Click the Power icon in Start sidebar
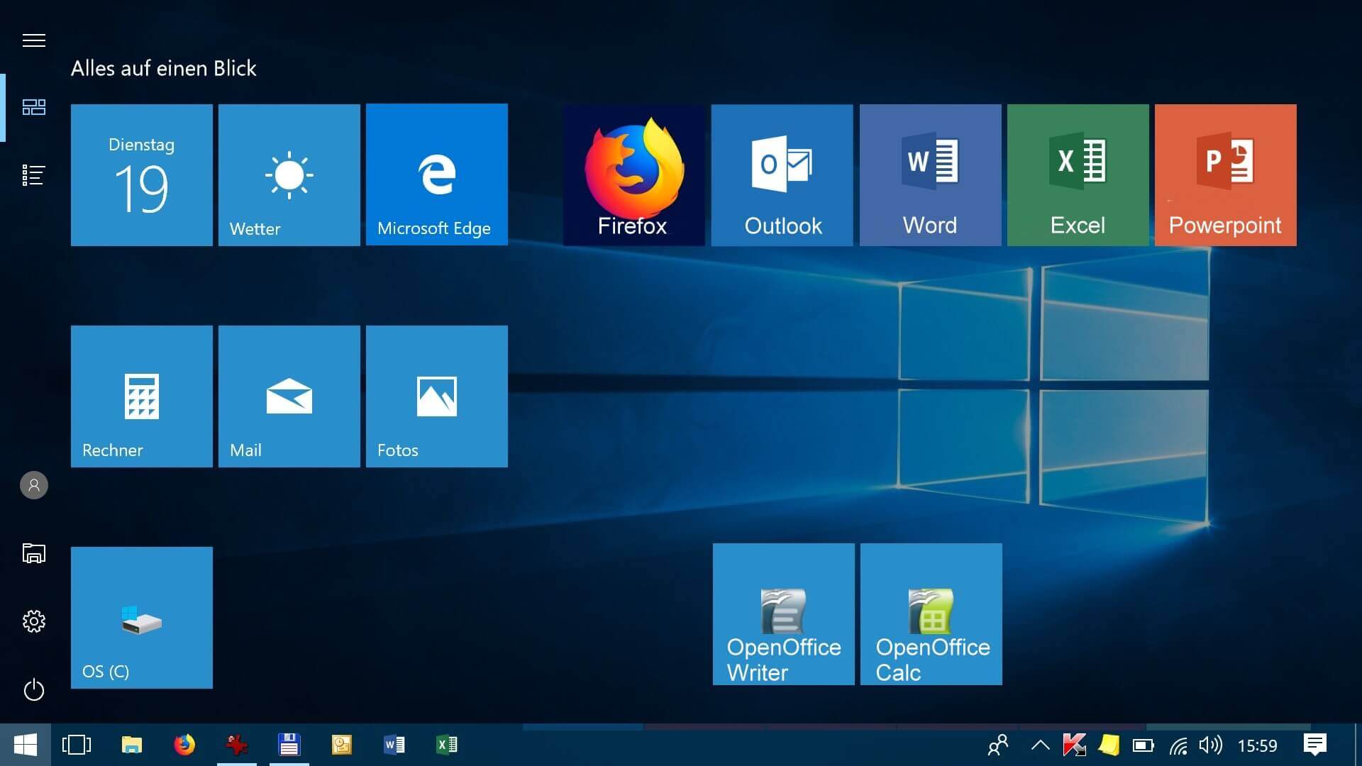This screenshot has width=1362, height=766. coord(34,689)
